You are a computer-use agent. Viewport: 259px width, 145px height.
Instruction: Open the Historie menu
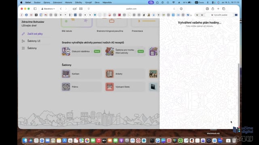(68, 2)
